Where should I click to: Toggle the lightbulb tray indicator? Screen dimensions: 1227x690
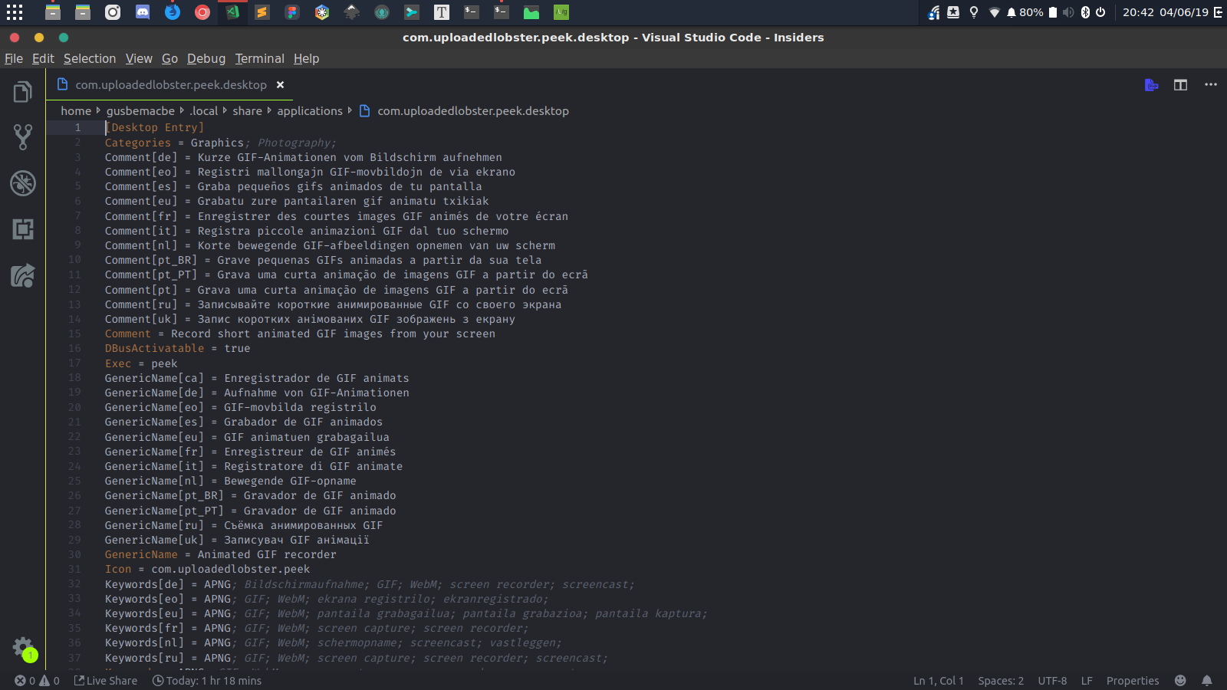tap(974, 12)
